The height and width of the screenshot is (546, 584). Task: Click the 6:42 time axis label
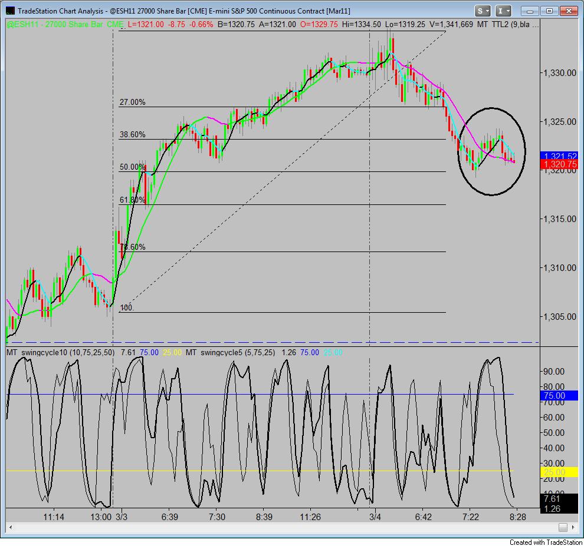coord(423,517)
